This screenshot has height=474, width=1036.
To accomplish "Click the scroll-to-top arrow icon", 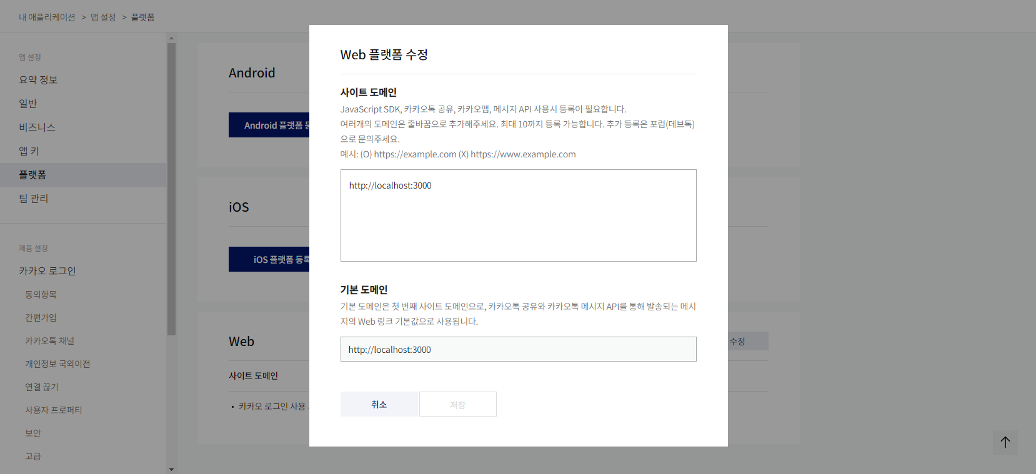I will pyautogui.click(x=1005, y=442).
